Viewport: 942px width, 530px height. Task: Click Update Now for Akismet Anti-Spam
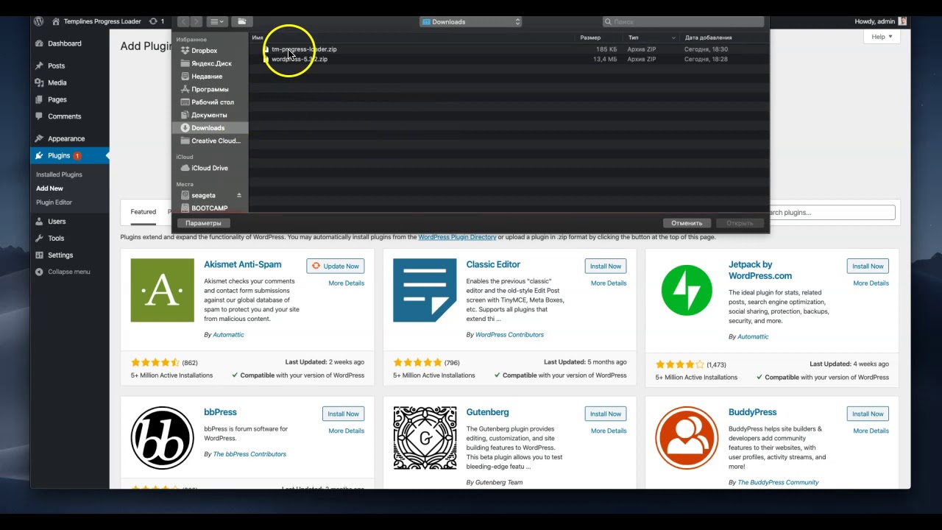click(x=335, y=266)
